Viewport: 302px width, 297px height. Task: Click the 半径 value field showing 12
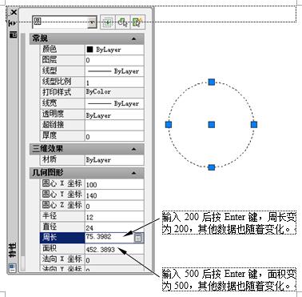114,216
